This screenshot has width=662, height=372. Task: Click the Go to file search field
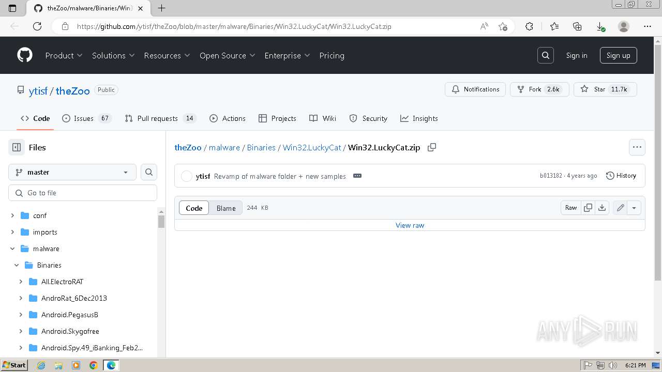point(83,193)
